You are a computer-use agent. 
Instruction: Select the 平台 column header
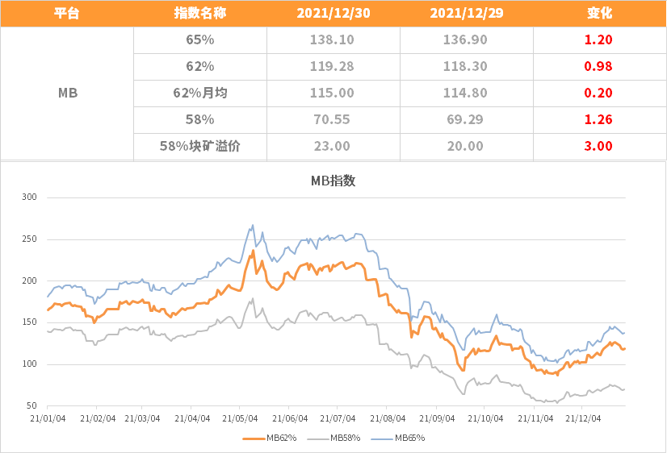click(67, 13)
